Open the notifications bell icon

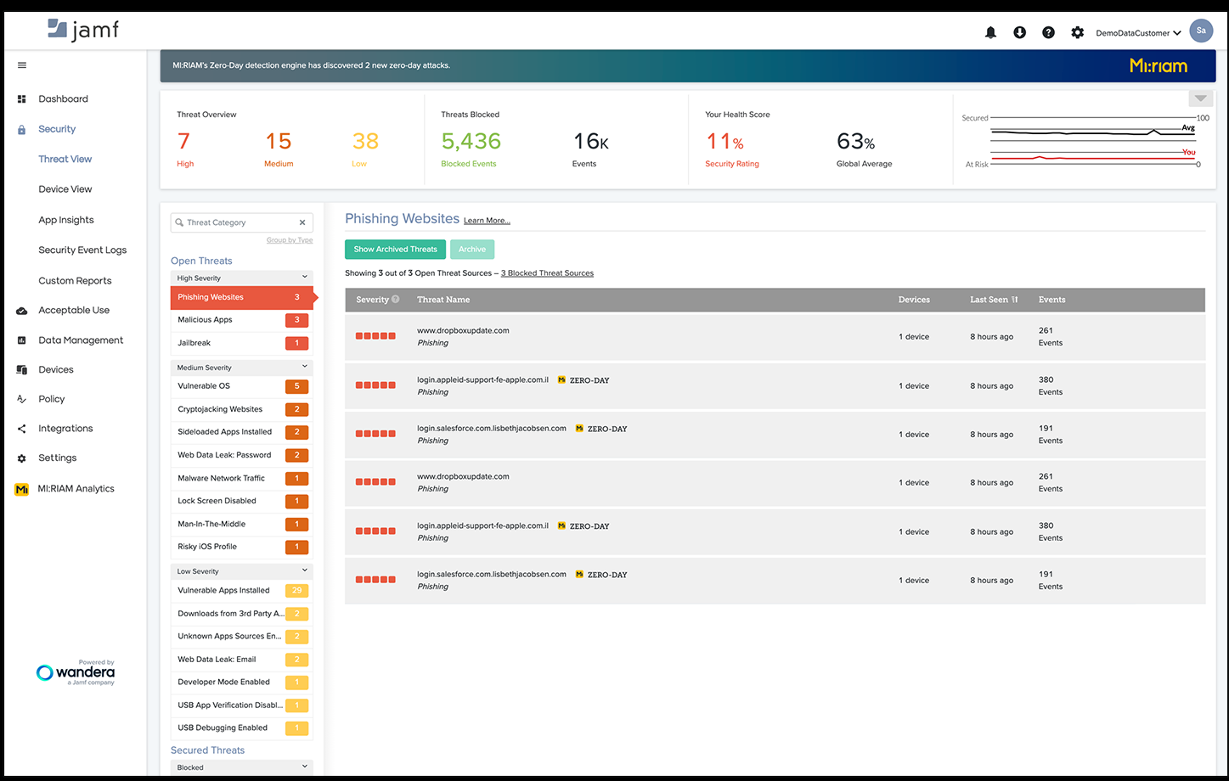point(990,32)
